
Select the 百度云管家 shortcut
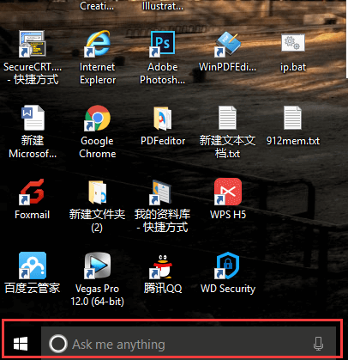33,265
